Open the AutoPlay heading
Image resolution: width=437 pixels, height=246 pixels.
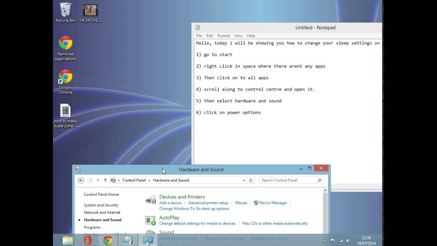[169, 217]
